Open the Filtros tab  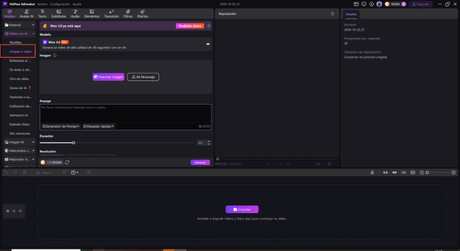coord(128,14)
